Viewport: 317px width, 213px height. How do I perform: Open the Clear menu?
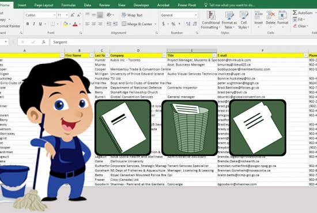point(301,26)
